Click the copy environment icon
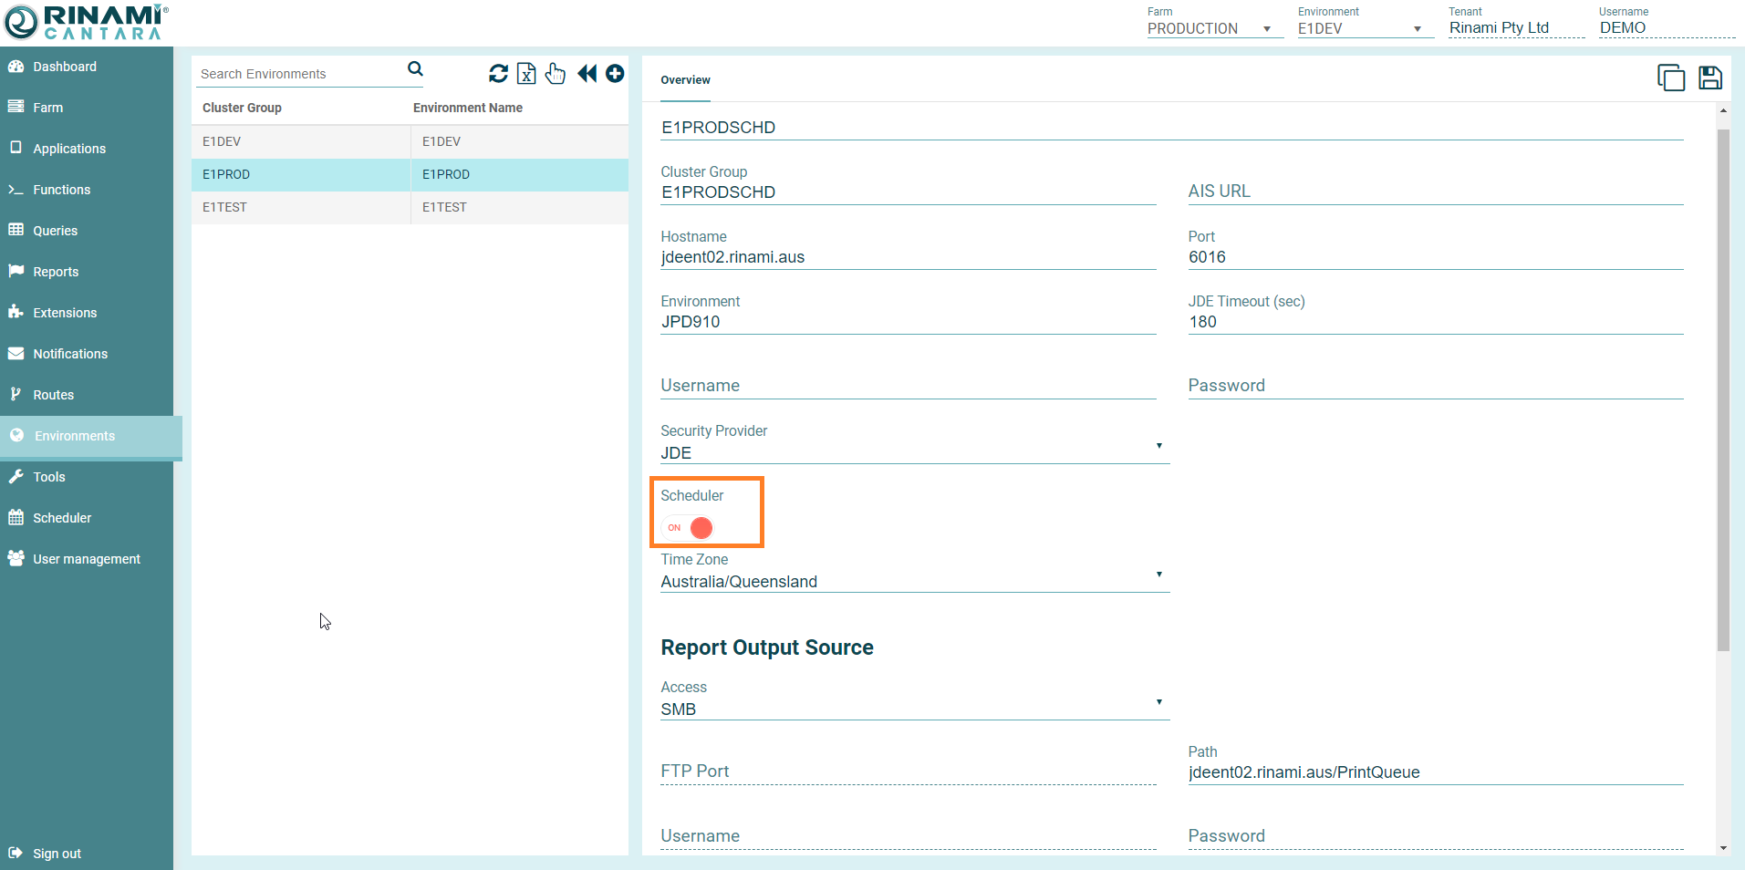The height and width of the screenshot is (870, 1745). click(x=1670, y=78)
